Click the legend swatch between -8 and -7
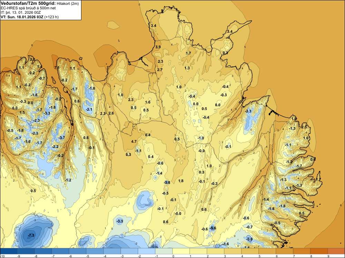The image size is (345, 258). click(x=43, y=251)
